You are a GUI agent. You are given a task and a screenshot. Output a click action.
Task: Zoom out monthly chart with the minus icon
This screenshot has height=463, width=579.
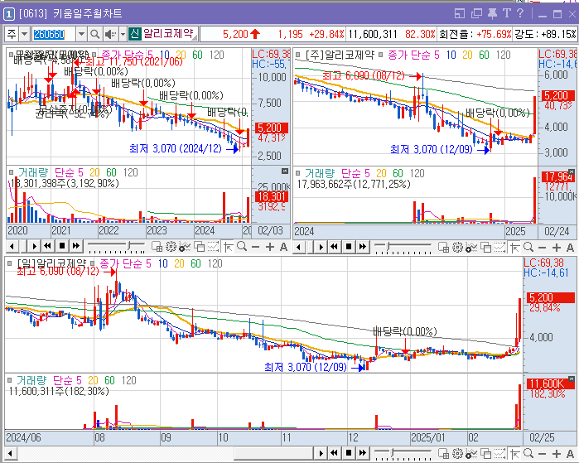255,247
